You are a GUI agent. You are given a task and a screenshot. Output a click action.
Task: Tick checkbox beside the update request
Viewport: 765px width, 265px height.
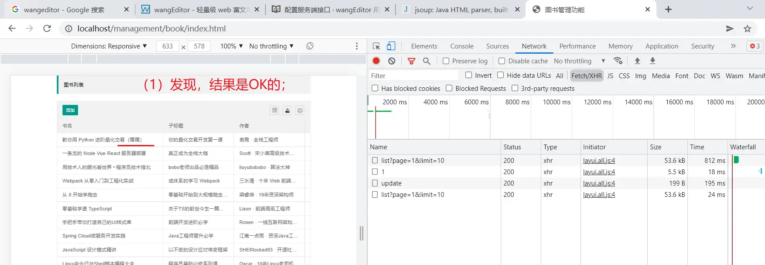pos(375,183)
